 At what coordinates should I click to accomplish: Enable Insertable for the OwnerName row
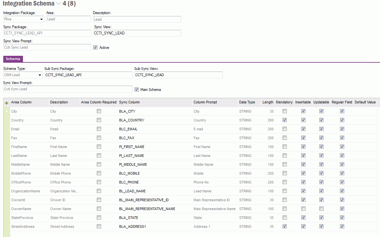(303, 208)
